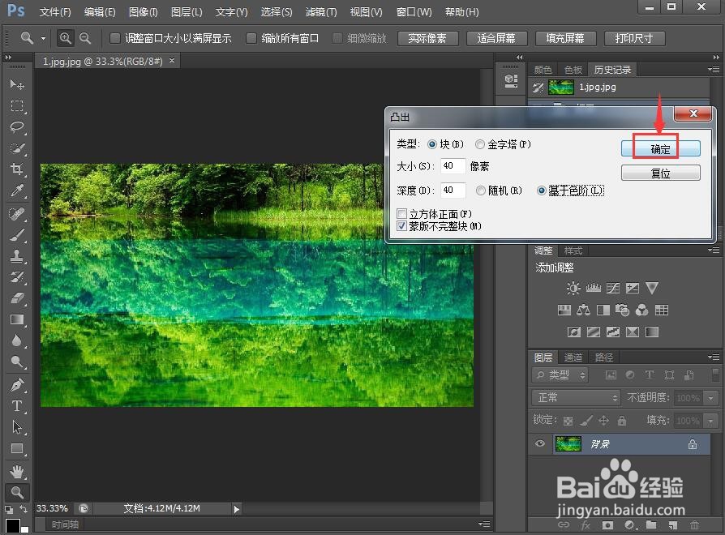Switch to the Paths tab
Image resolution: width=725 pixels, height=535 pixels.
(x=604, y=357)
